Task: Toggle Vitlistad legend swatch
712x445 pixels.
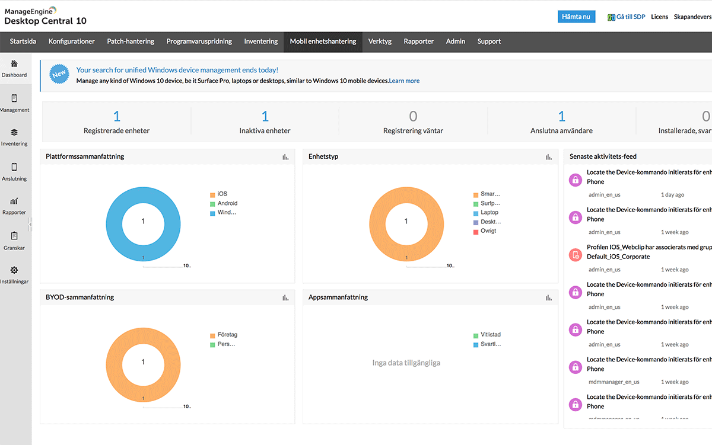Action: point(476,335)
